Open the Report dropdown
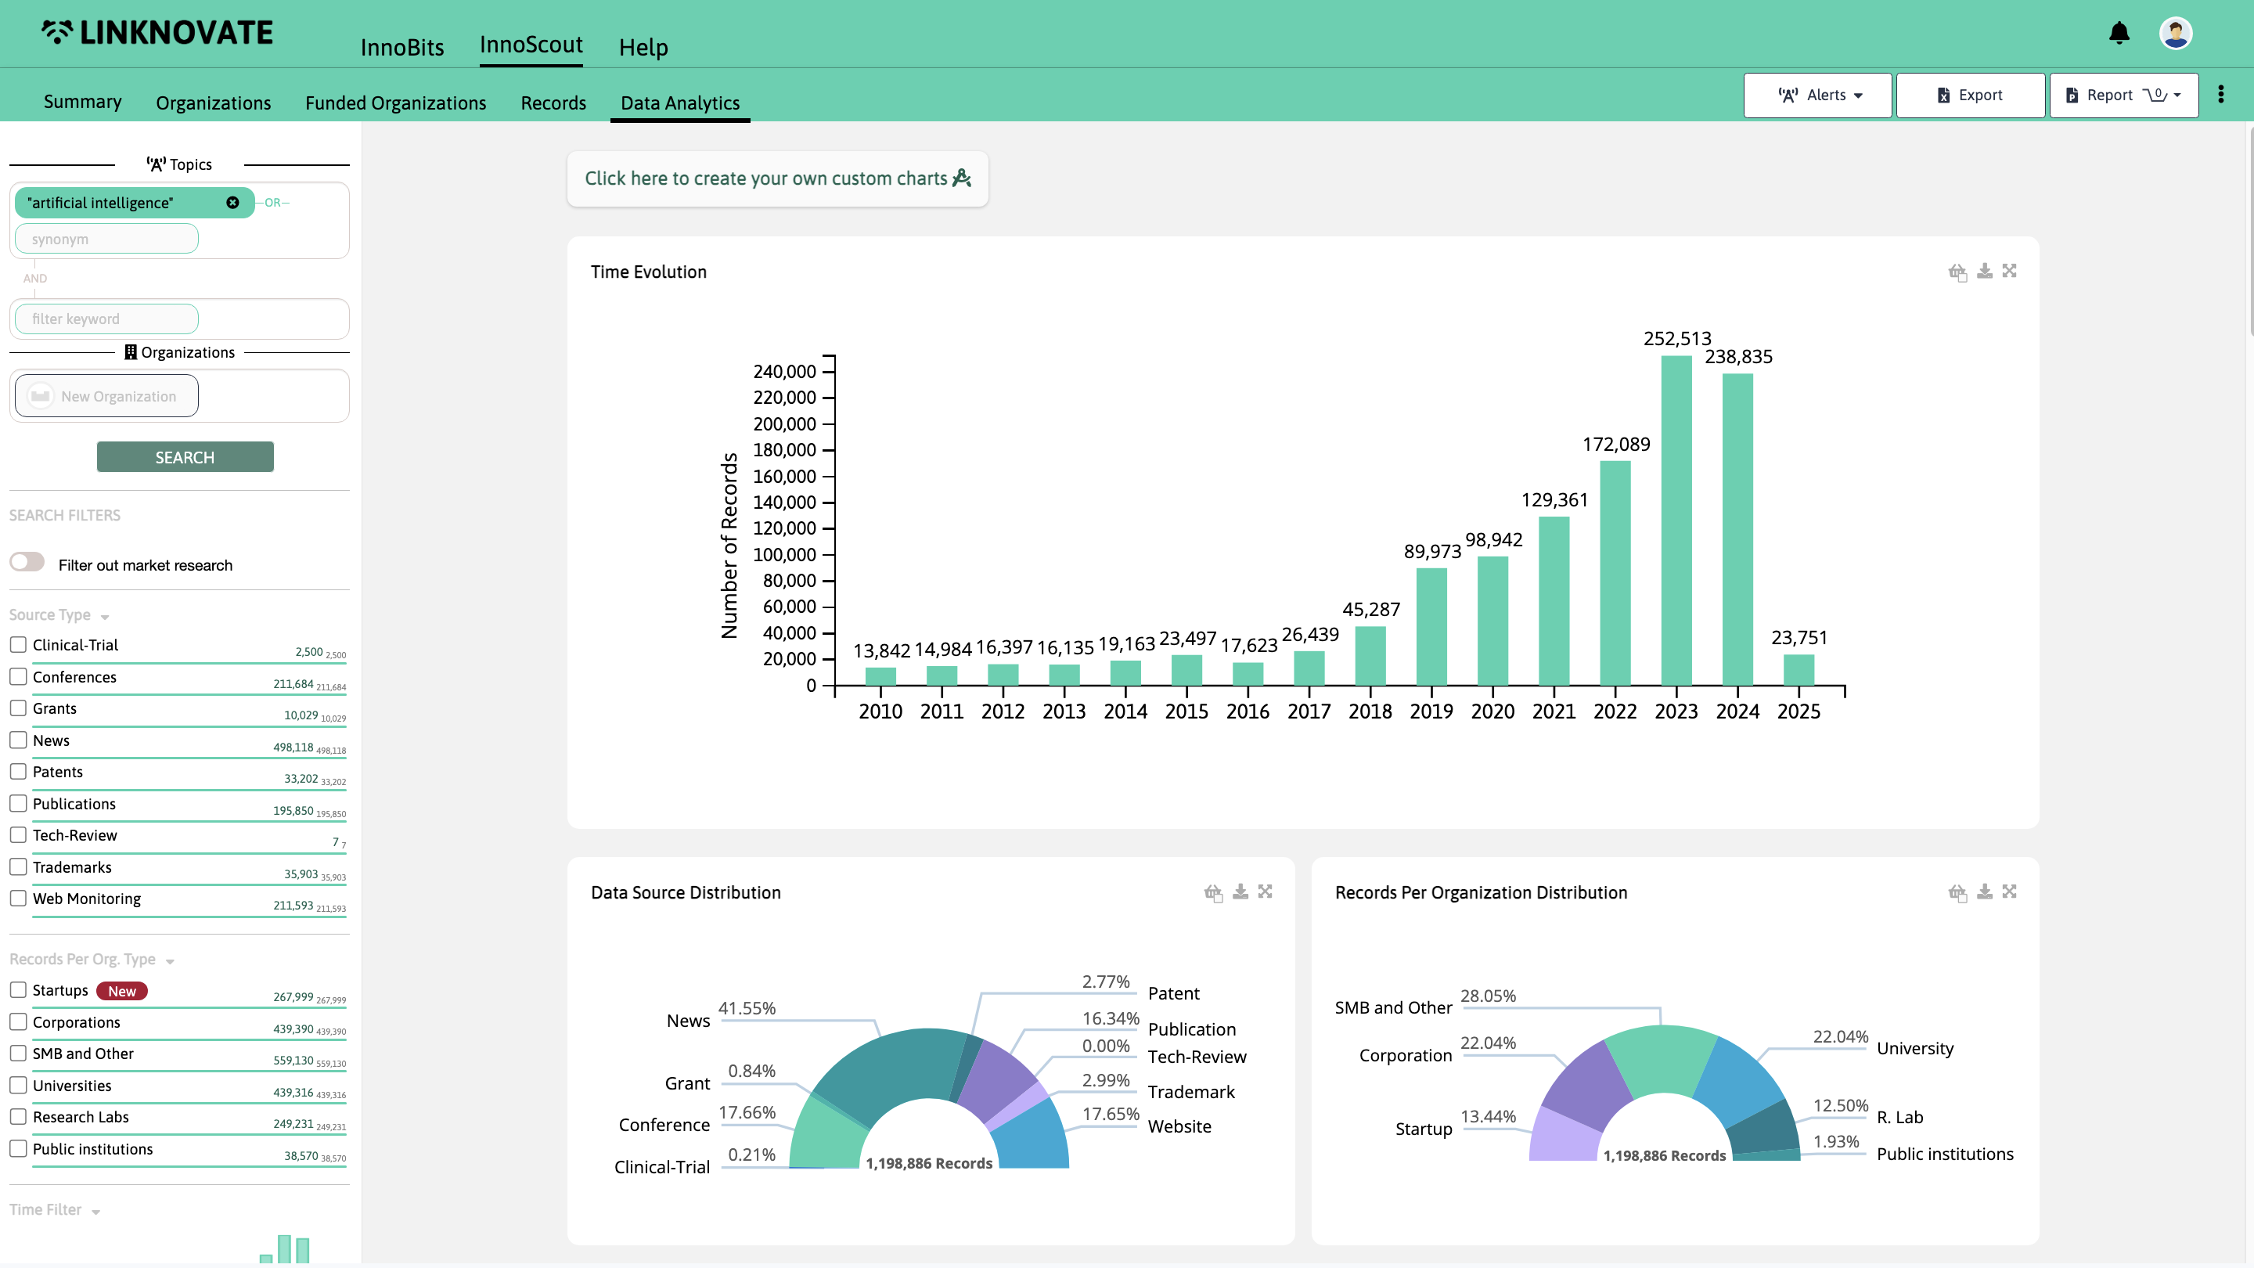This screenshot has height=1268, width=2254. [x=2123, y=95]
